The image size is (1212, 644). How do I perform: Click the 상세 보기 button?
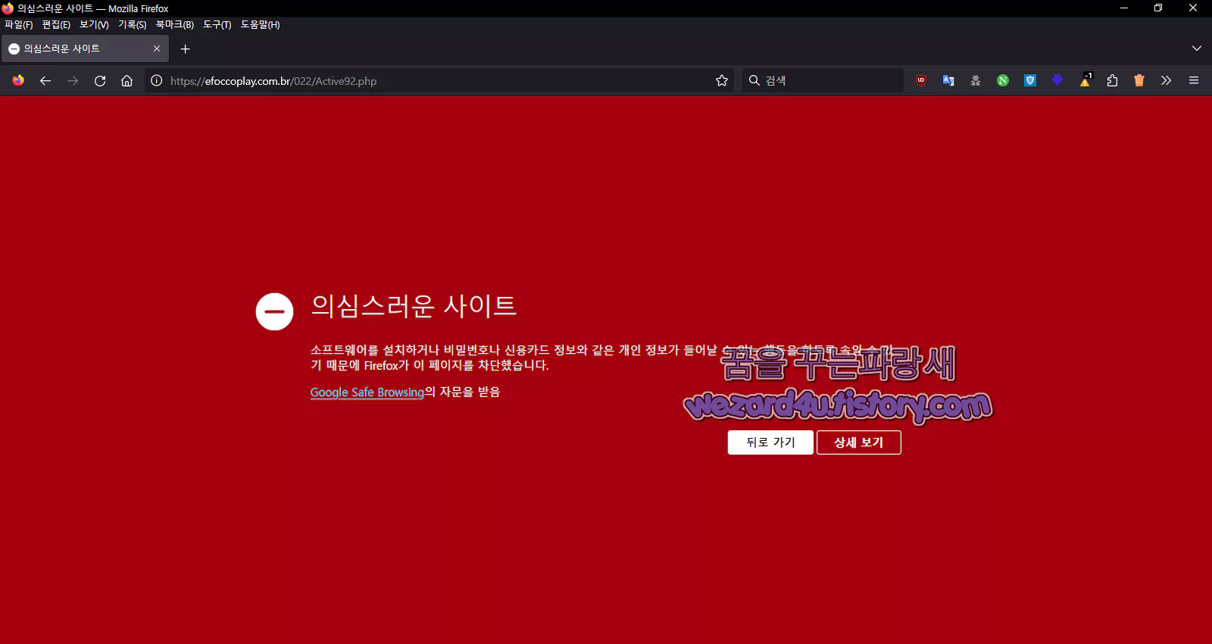pyautogui.click(x=858, y=442)
